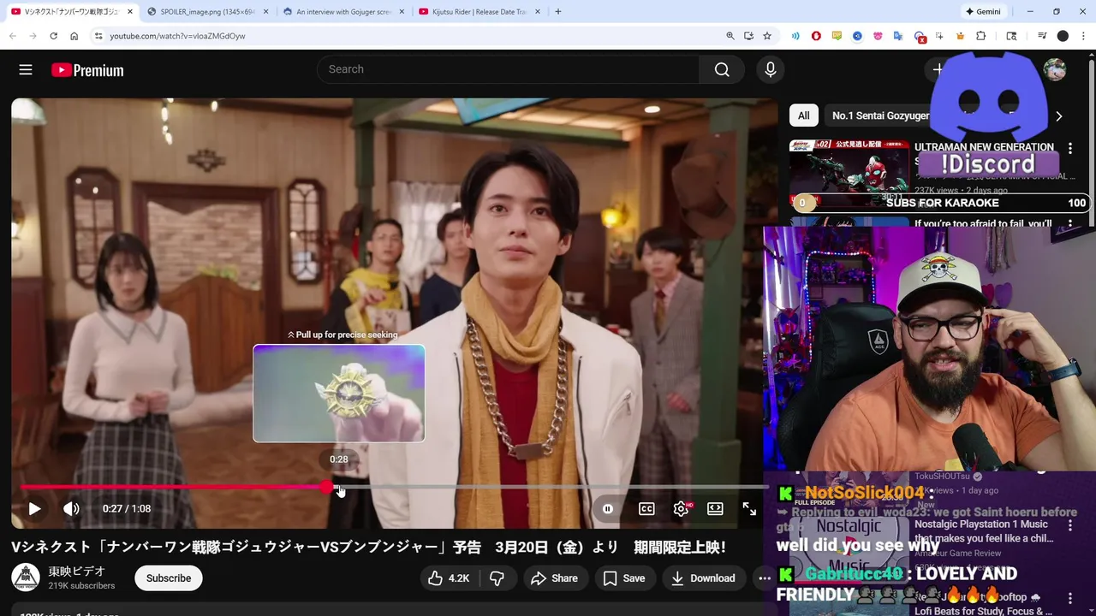Open red stop-hand adblock extension
This screenshot has height=616, width=1096.
click(x=816, y=36)
